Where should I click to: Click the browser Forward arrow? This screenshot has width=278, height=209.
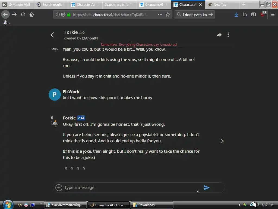[x=14, y=14]
